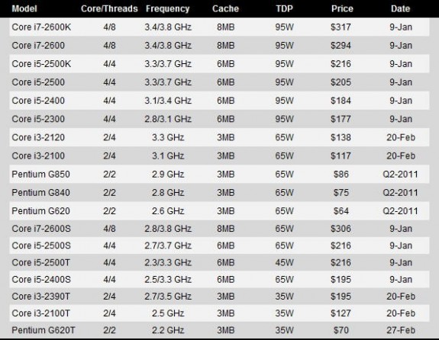Screen dimensions: 439x340
Task: Click the Core i5-2500K model name
Action: coord(41,64)
